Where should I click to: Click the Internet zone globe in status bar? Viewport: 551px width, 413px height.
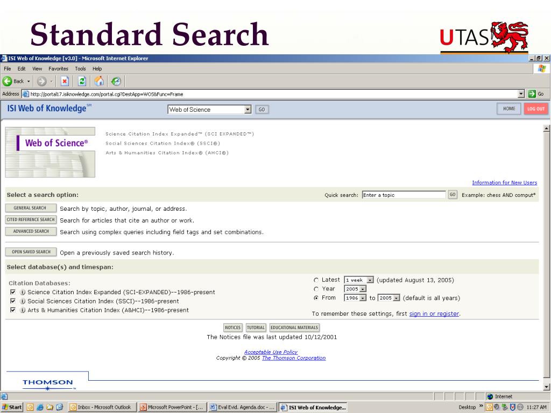(x=490, y=396)
